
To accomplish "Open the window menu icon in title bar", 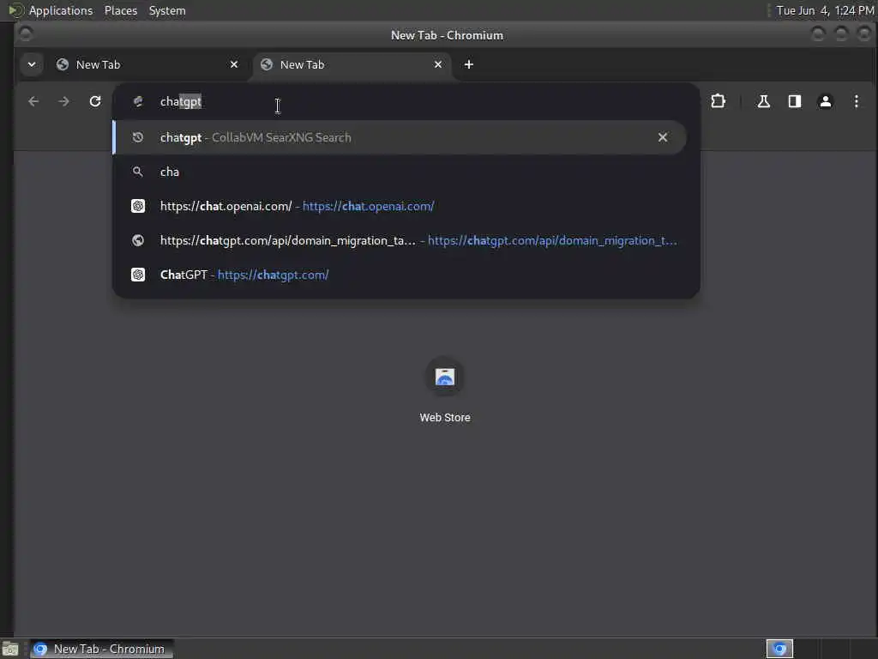I will point(25,34).
